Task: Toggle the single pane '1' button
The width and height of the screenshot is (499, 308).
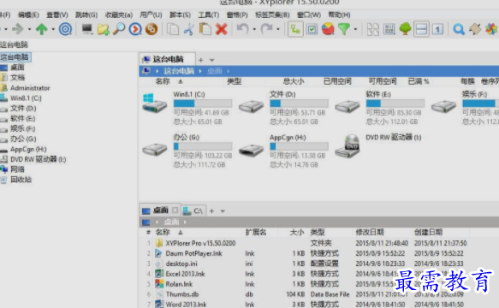Action: point(437,29)
